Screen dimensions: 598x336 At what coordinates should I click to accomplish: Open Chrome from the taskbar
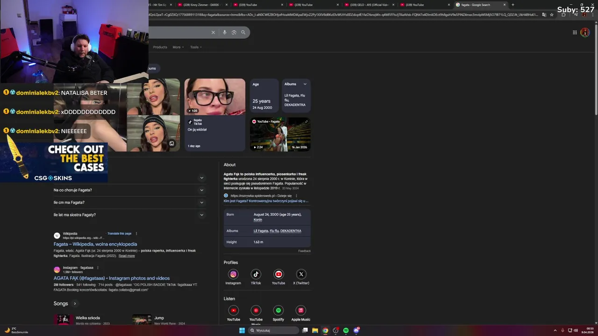pos(325,330)
